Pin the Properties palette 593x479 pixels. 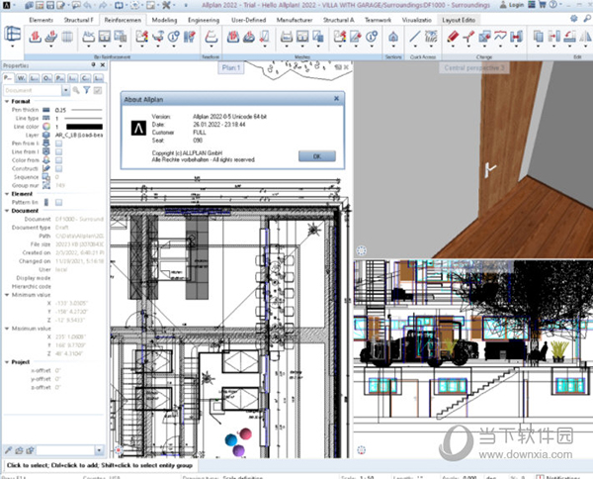(x=90, y=66)
